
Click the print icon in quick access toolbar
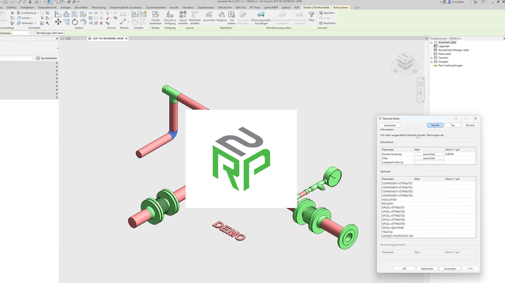click(5, 2)
